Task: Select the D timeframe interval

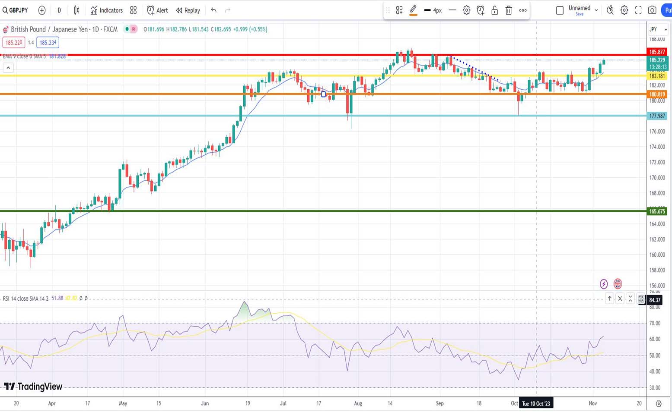Action: [x=59, y=10]
